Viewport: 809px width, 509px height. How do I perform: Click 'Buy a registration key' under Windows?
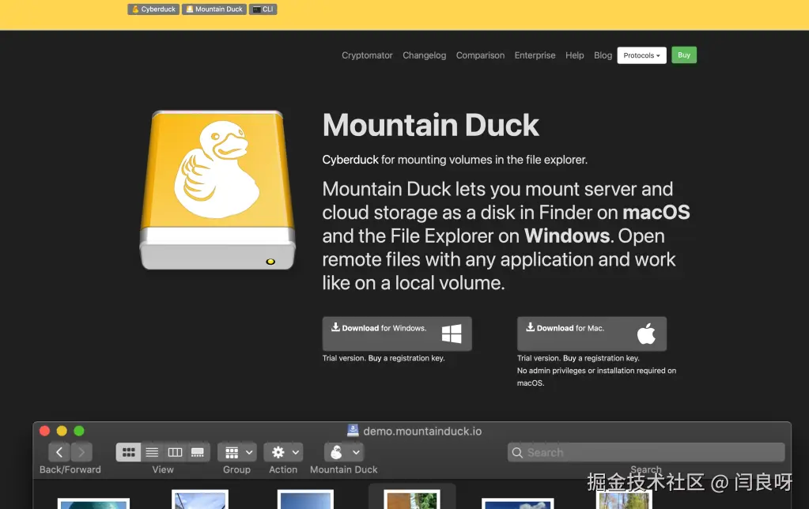406,358
